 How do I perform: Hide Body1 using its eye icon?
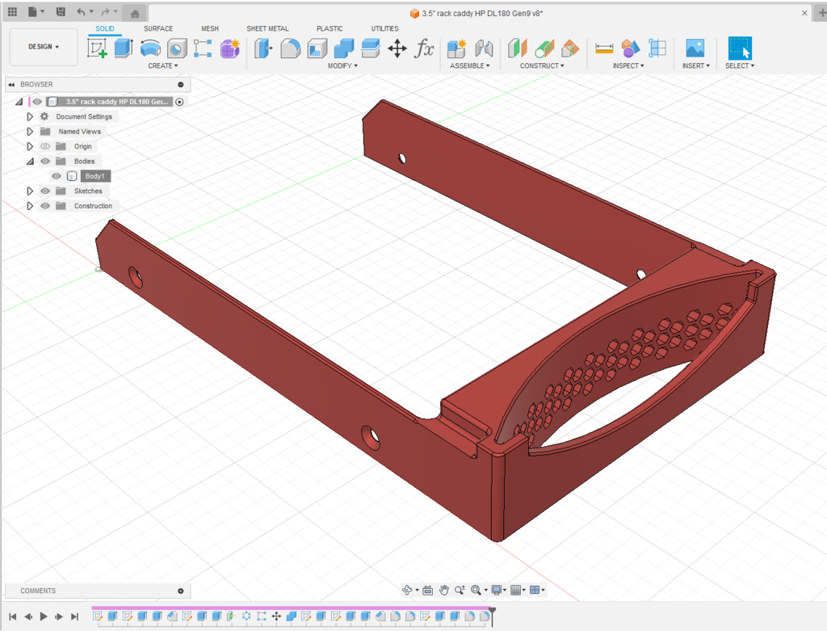click(57, 176)
